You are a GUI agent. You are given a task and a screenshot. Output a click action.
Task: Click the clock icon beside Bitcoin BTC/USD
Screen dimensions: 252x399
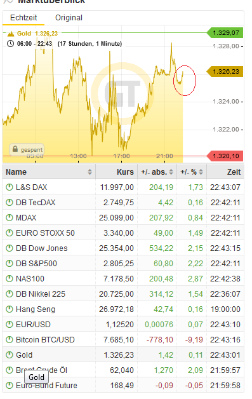coord(10,340)
